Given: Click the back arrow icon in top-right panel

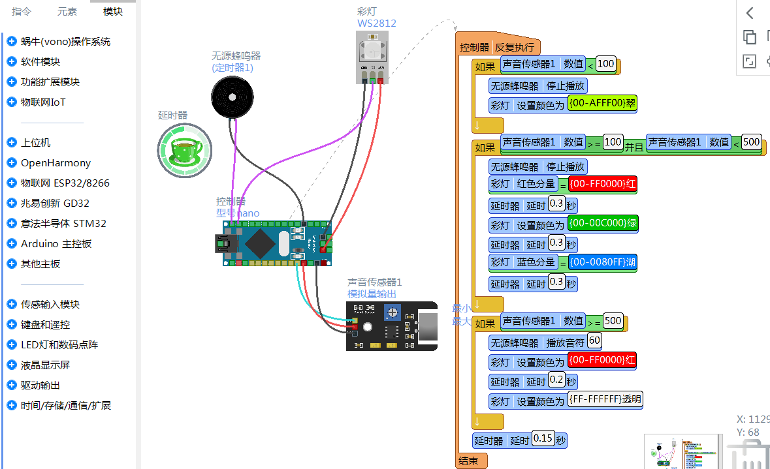Looking at the screenshot, I should [750, 13].
